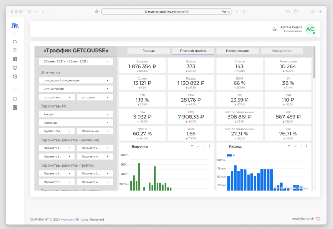Open the utm_campaign dropdown
The width and height of the screenshot is (333, 229).
click(75, 89)
